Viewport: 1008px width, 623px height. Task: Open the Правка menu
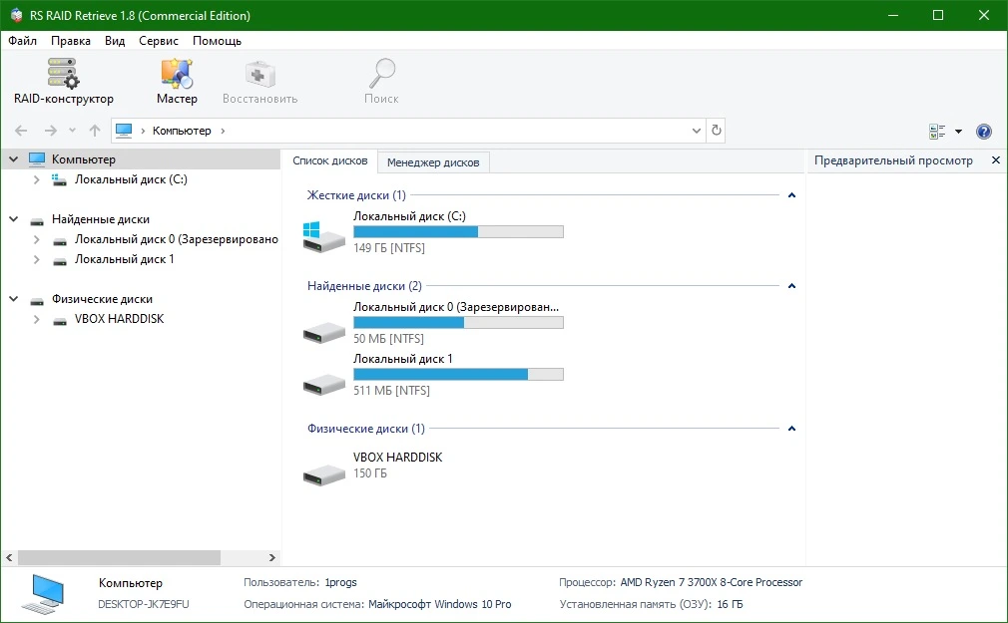(x=71, y=41)
